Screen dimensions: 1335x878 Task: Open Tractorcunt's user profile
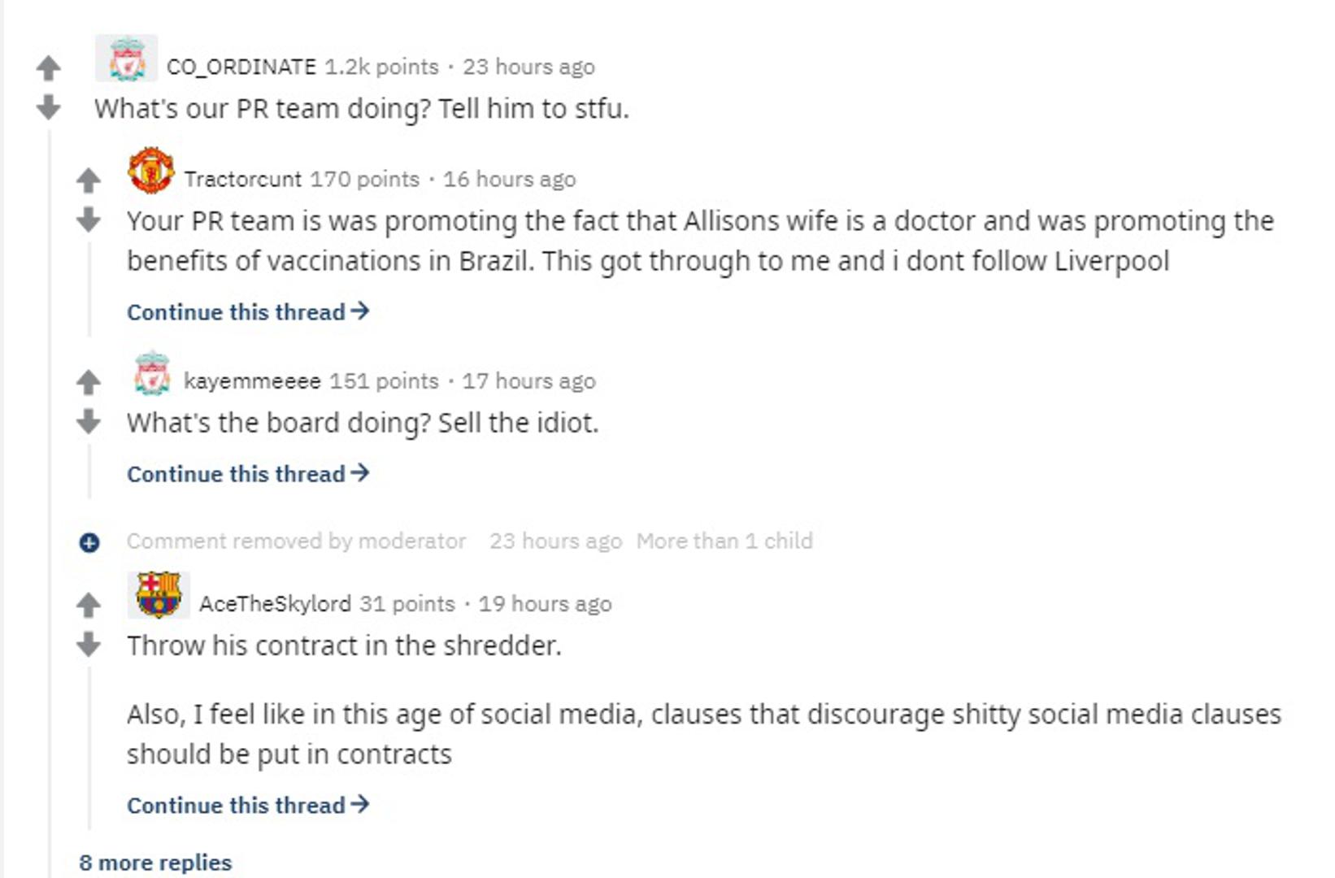[242, 179]
